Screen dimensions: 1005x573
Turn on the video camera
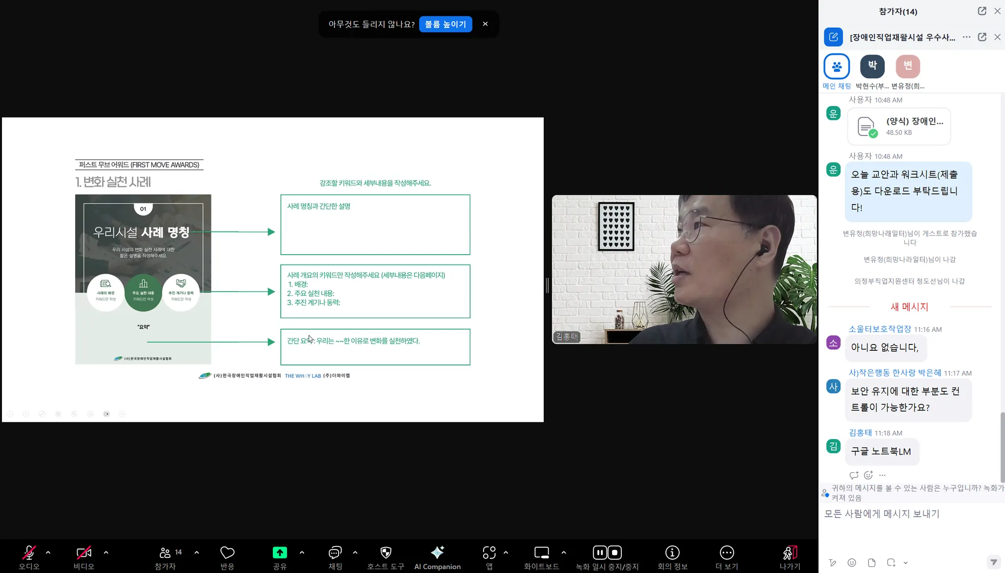[84, 553]
